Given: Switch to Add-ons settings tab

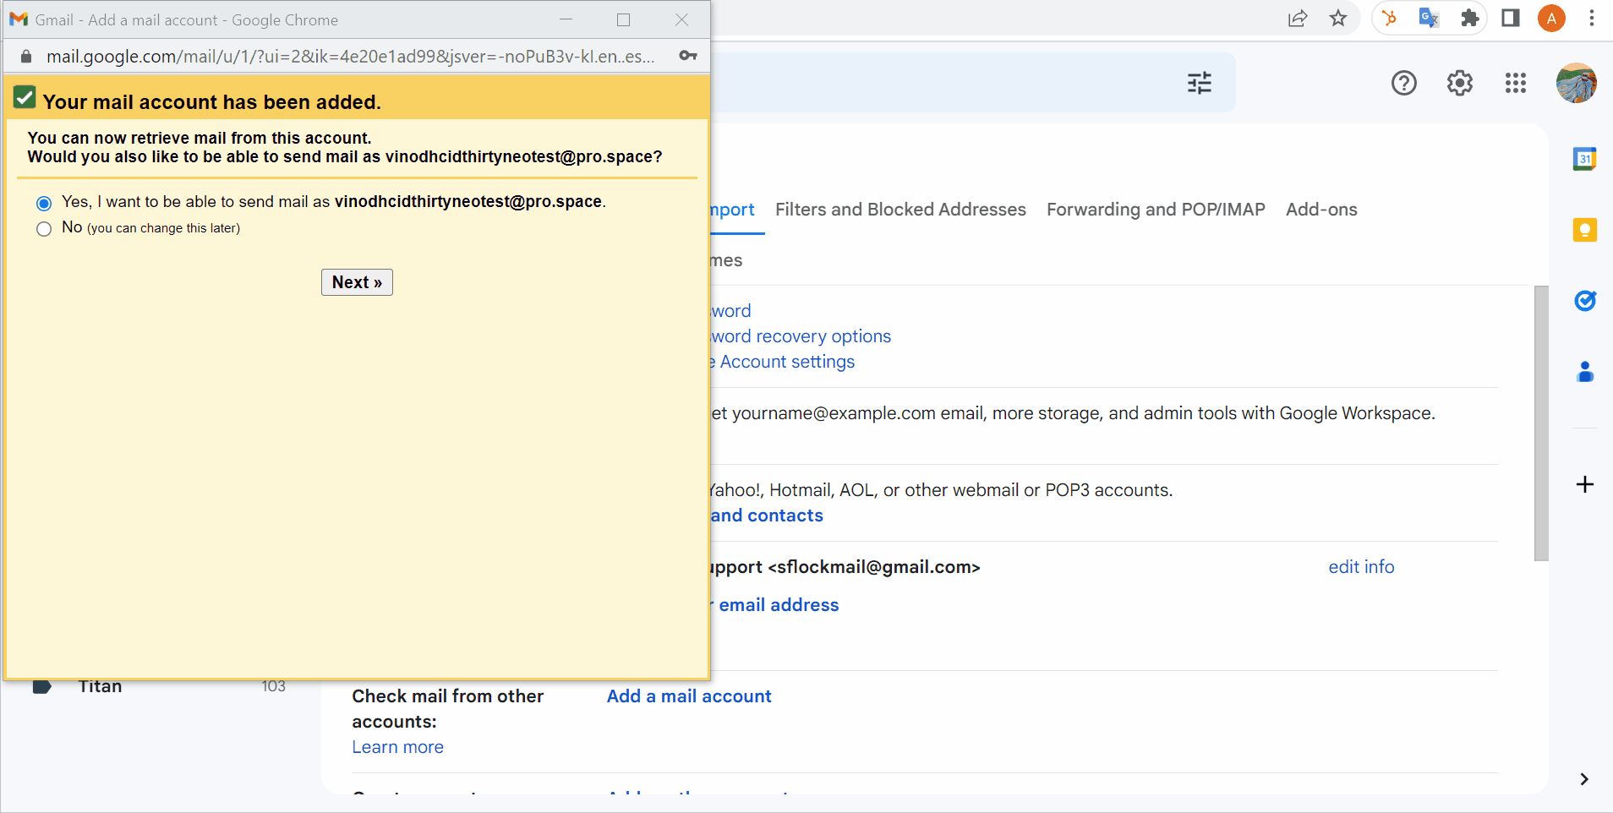Looking at the screenshot, I should [x=1321, y=210].
